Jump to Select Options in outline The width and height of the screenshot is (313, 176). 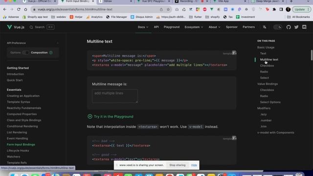coord(270,102)
